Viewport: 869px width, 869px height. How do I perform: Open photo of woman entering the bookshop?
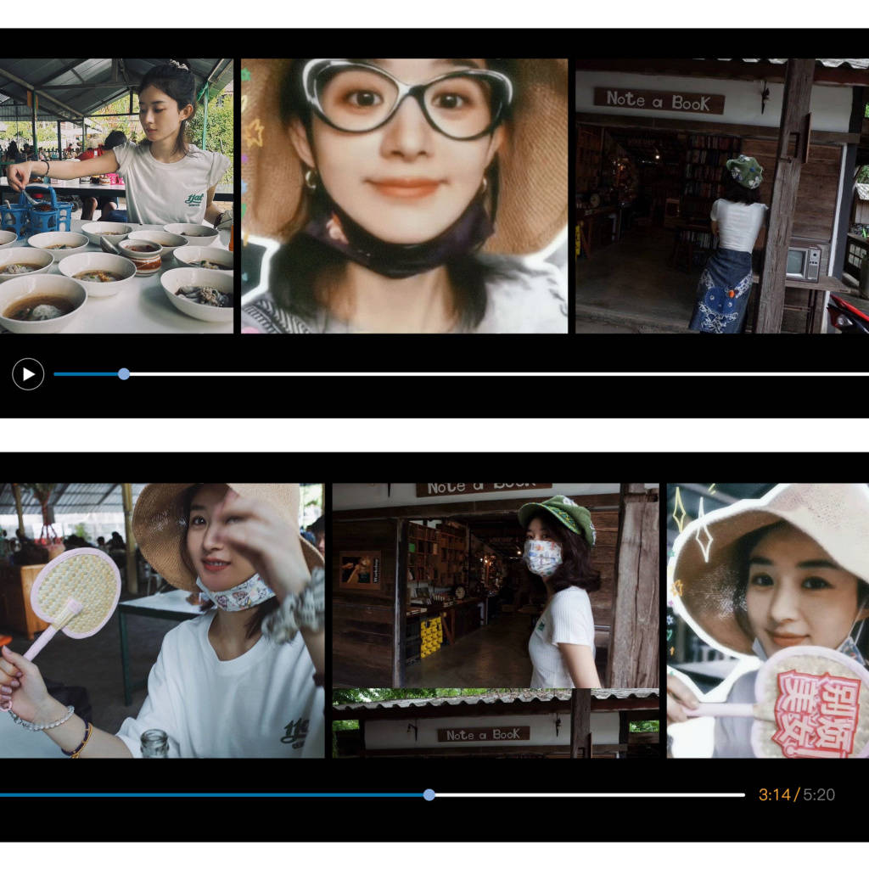(721, 195)
